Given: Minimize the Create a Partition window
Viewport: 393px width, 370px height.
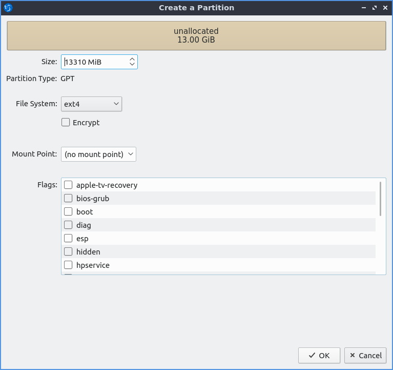Looking at the screenshot, I should (x=363, y=8).
